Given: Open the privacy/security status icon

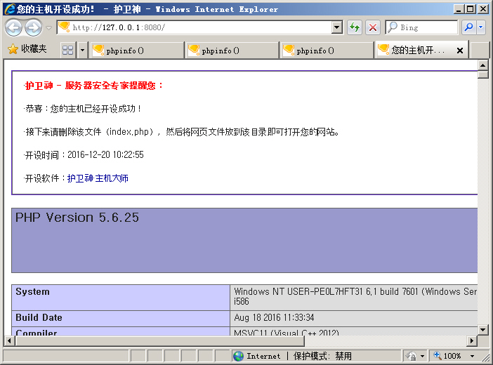Looking at the screenshot, I should click(x=411, y=356).
